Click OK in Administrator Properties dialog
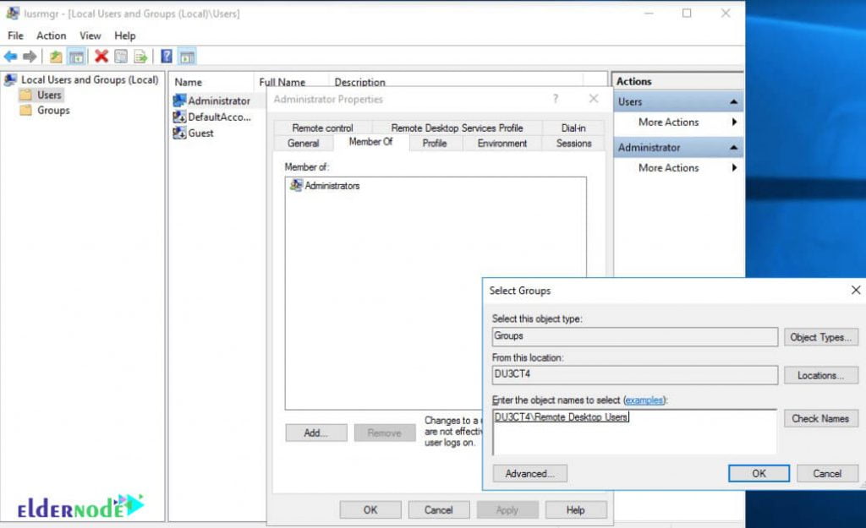Screen dimensions: 866x528 370,509
